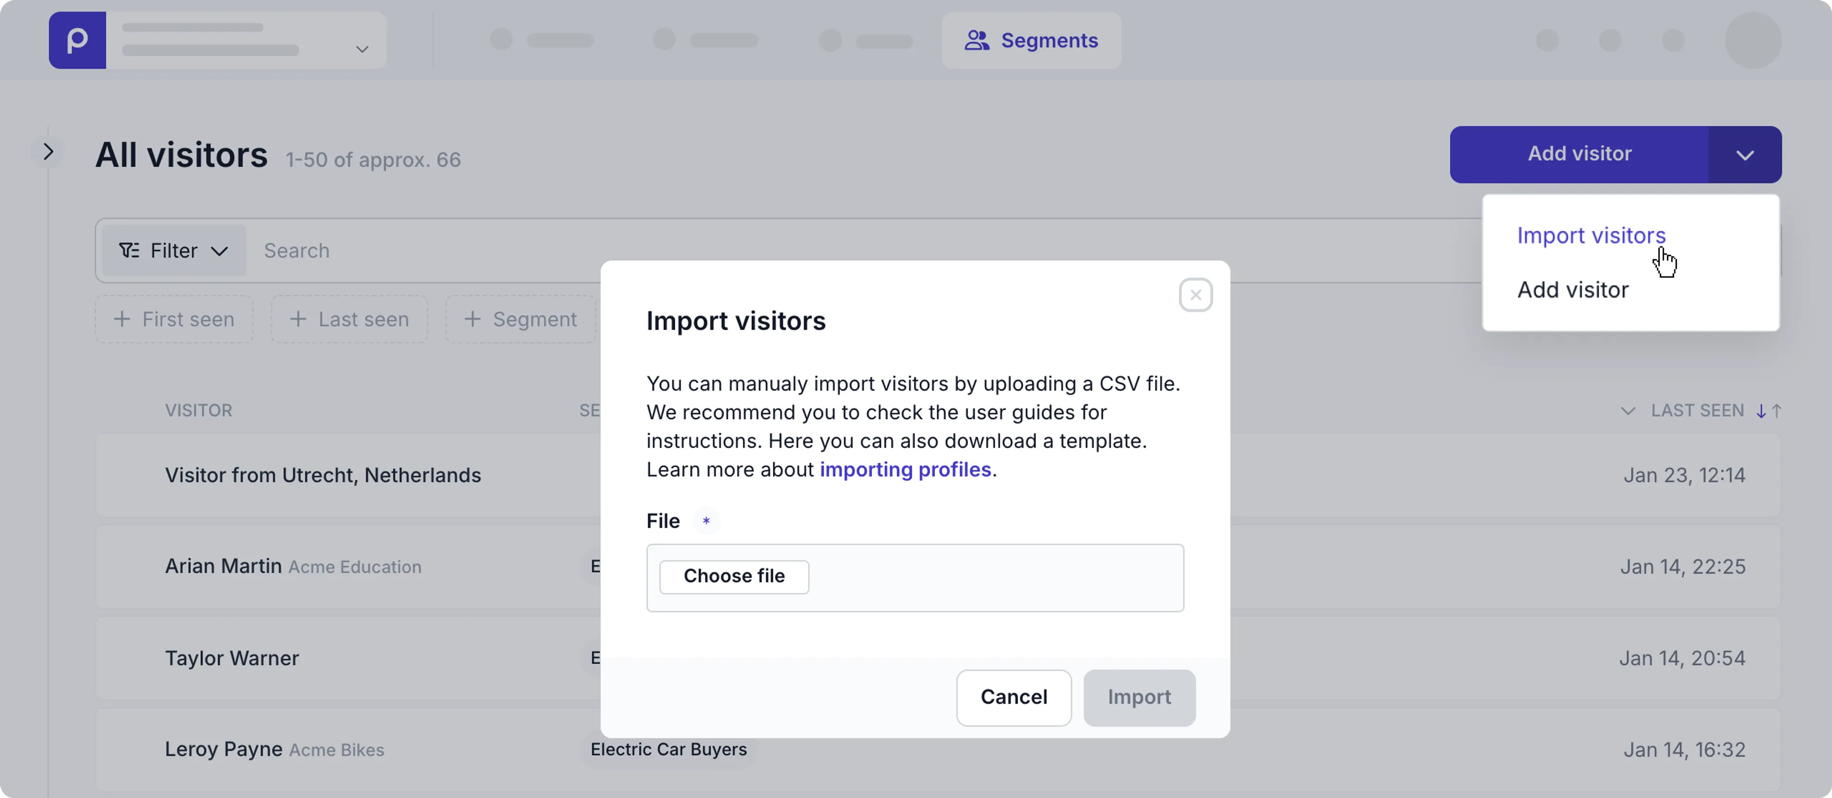1832x798 pixels.
Task: Open the Filter dropdown
Action: coord(173,250)
